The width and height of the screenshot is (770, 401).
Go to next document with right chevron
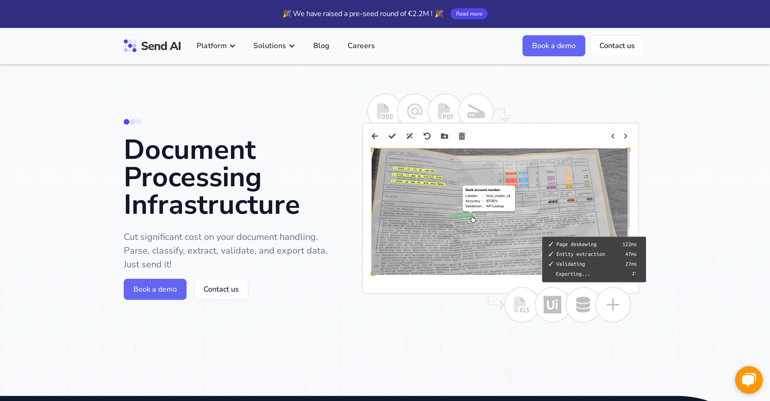626,136
